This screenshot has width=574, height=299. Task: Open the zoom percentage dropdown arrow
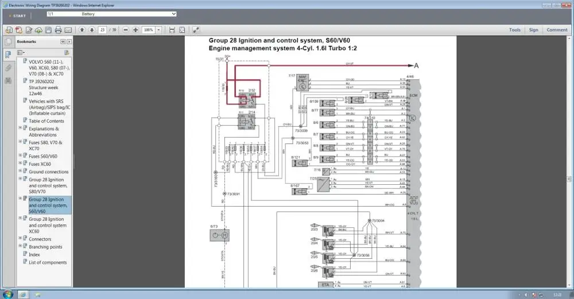159,30
